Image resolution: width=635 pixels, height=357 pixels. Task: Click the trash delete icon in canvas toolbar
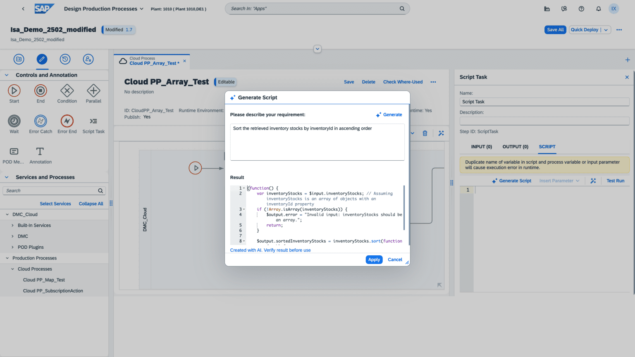(425, 133)
